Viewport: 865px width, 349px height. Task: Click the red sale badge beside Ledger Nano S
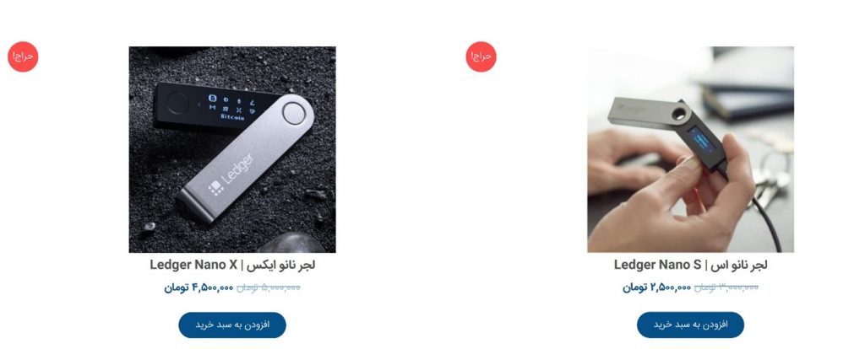point(481,56)
